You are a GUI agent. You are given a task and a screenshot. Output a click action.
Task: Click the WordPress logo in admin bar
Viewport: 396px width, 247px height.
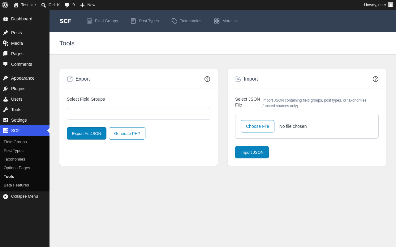[x=5, y=5]
